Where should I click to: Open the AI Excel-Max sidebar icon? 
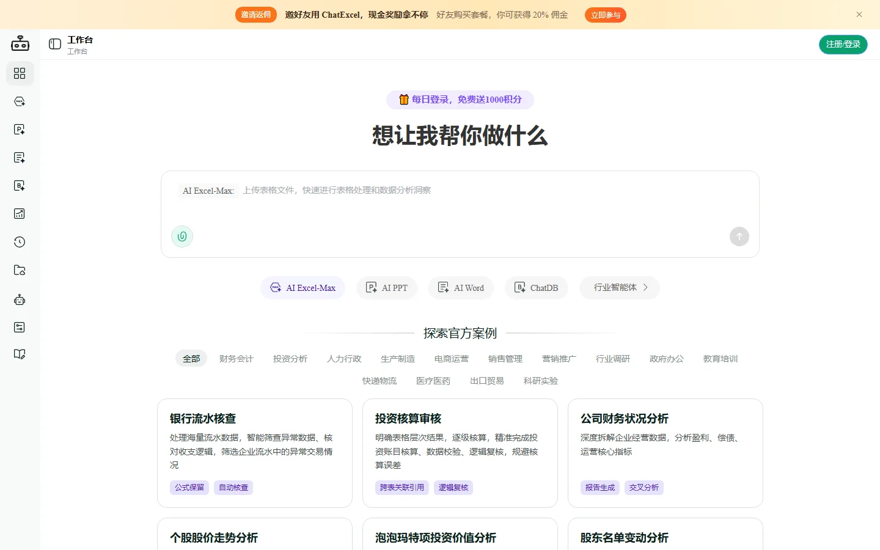click(20, 101)
